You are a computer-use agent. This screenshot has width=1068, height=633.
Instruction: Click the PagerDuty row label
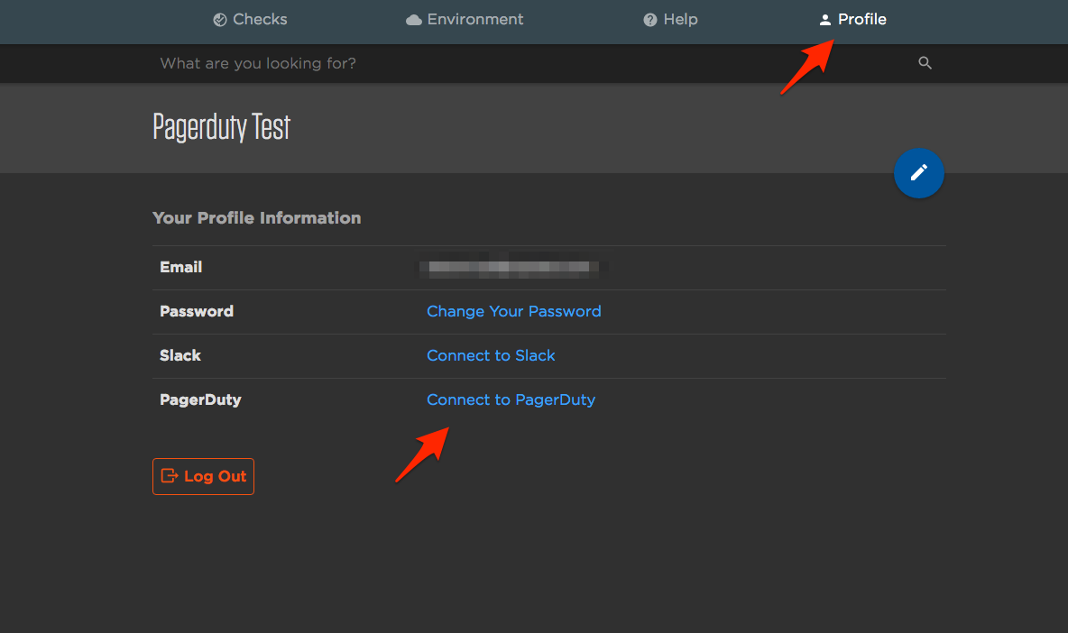200,399
